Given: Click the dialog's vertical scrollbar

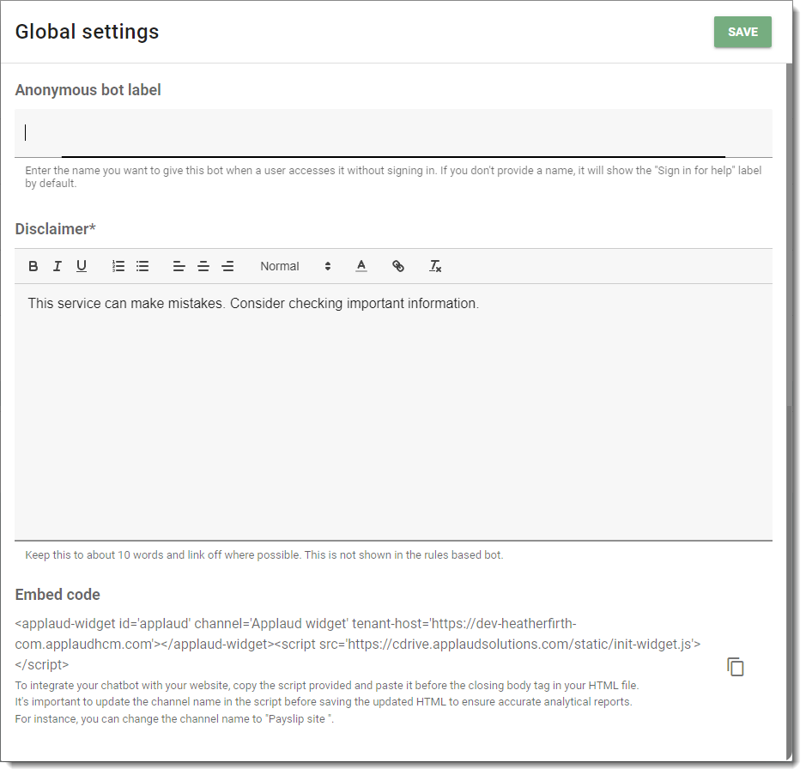Looking at the screenshot, I should pos(789,411).
